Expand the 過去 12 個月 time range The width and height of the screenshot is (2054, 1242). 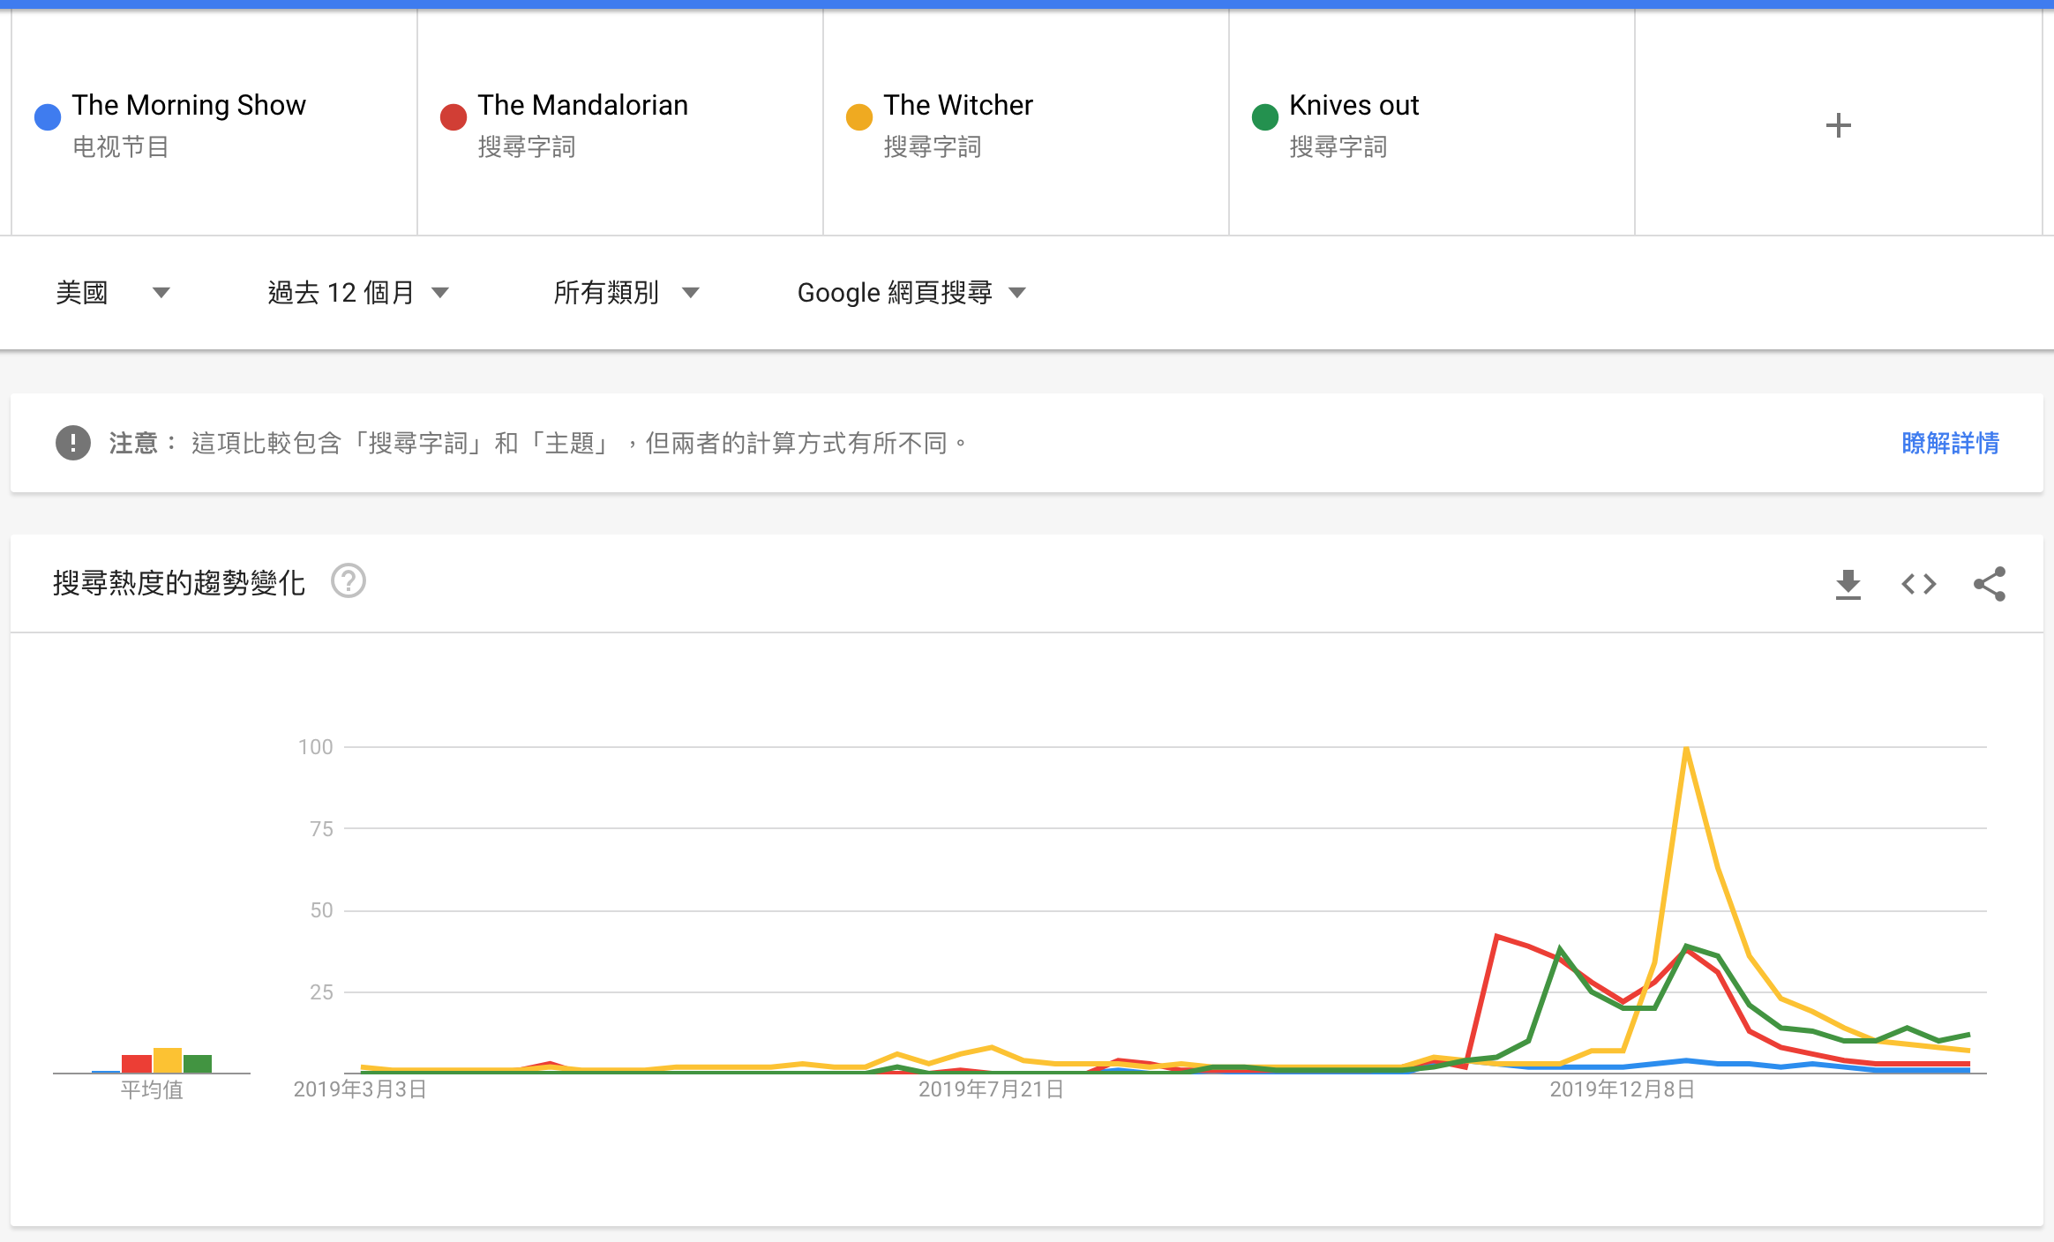(358, 292)
